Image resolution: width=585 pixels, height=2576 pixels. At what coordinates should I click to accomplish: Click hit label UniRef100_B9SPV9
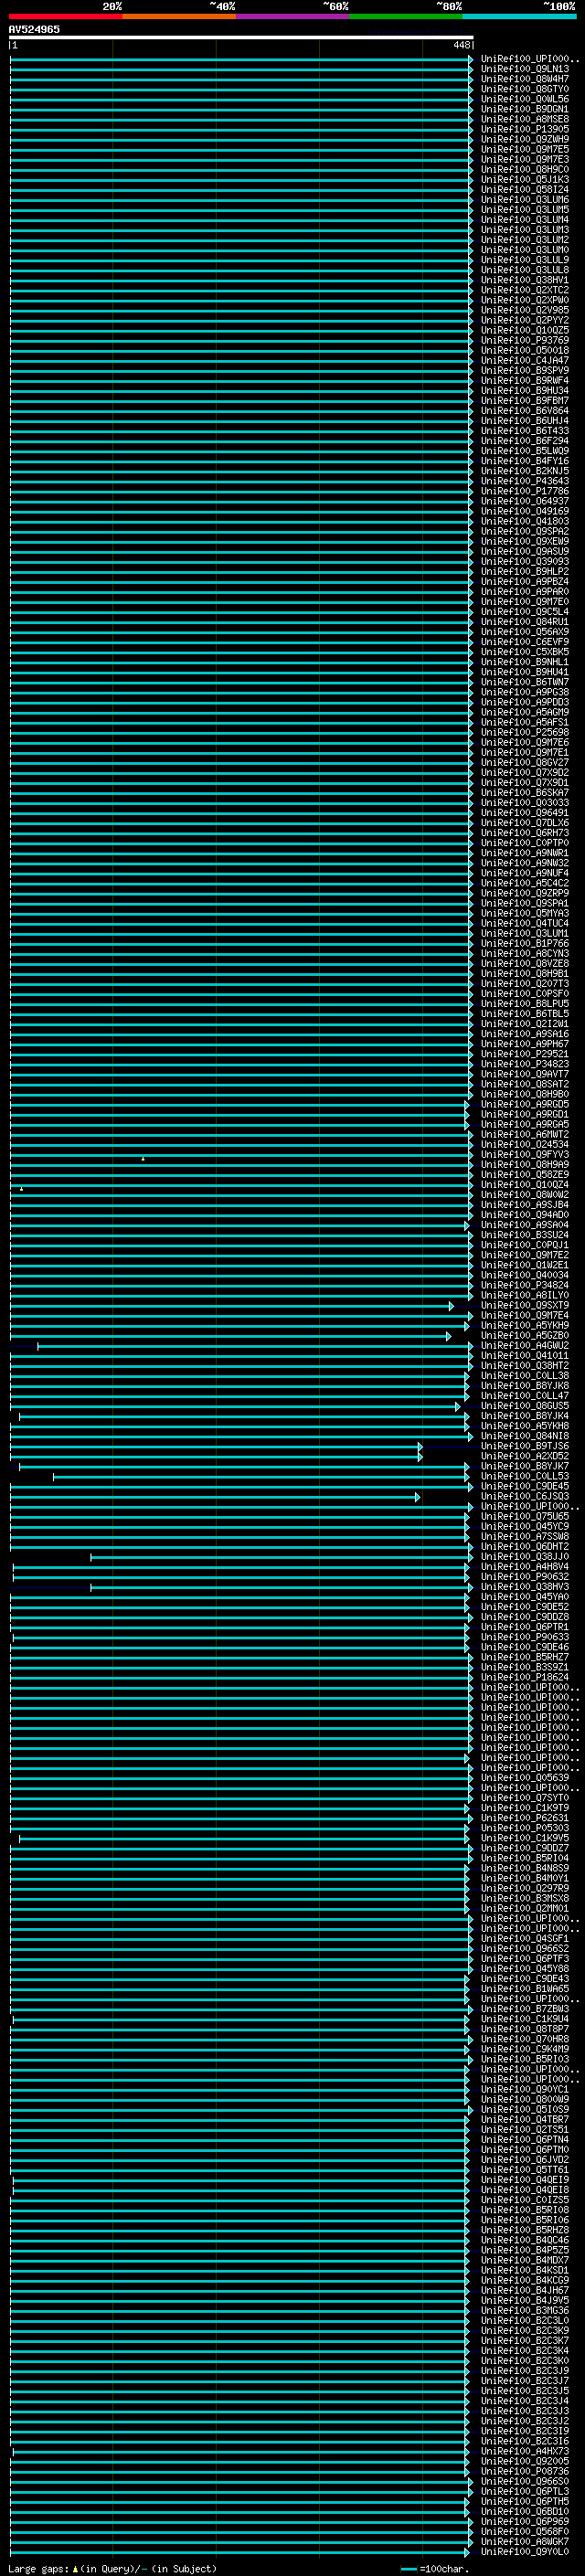(x=525, y=371)
